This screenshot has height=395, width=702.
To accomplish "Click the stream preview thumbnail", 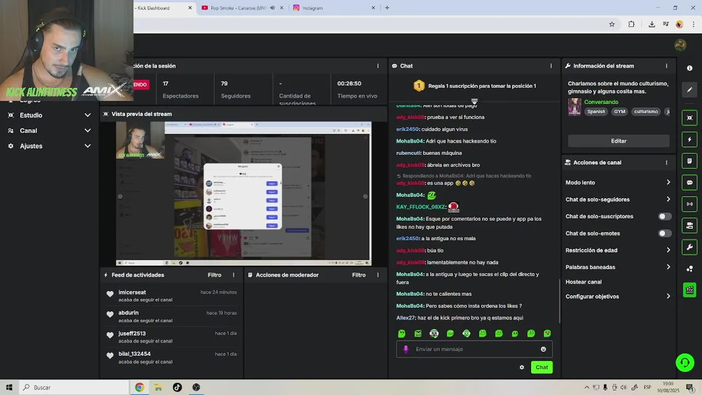I will (x=244, y=194).
